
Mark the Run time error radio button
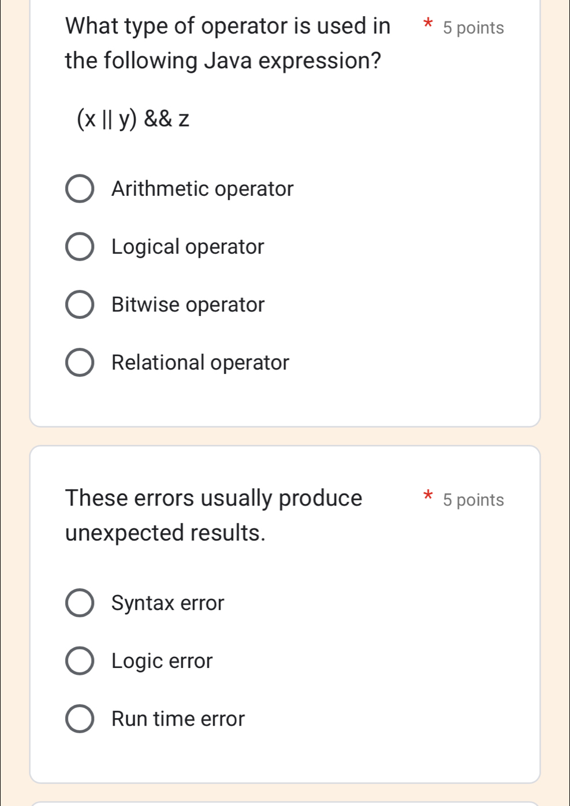coord(80,719)
